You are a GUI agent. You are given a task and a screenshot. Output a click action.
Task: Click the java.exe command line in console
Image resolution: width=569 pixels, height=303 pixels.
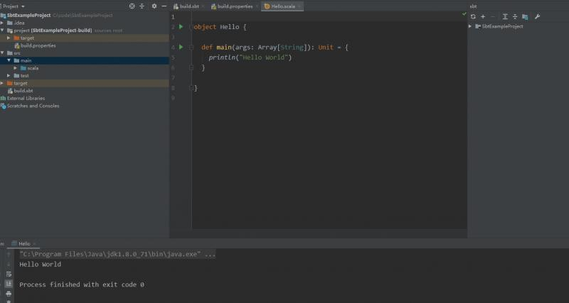117,254
